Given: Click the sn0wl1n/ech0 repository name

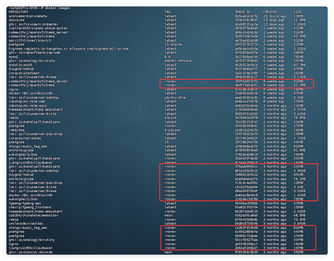Looking at the screenshot, I should pos(20,65).
